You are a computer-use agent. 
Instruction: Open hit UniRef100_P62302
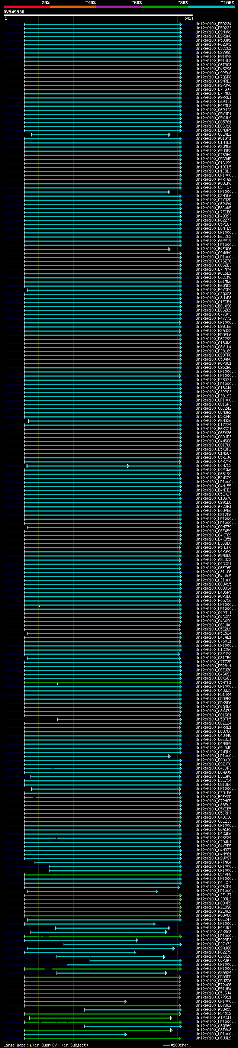213,44
